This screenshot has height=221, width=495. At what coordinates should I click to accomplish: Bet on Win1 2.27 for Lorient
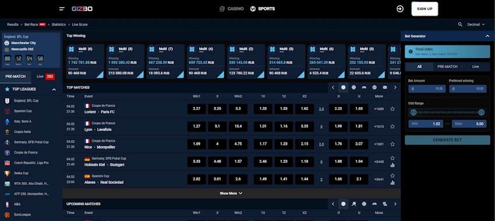pos(196,109)
